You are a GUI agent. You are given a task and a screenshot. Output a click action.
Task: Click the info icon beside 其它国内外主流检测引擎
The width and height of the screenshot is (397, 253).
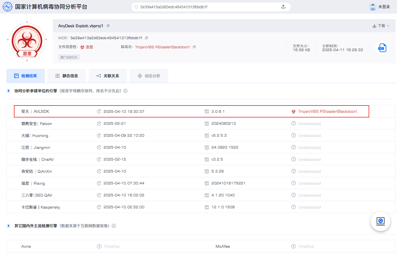click(x=114, y=226)
